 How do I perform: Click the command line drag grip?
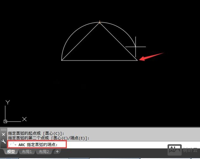coord(3,130)
